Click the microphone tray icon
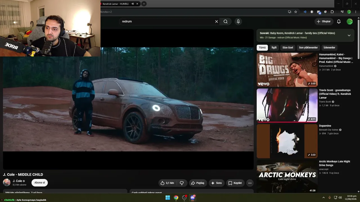Image resolution: width=360 pixels, height=202 pixels. [x=330, y=198]
